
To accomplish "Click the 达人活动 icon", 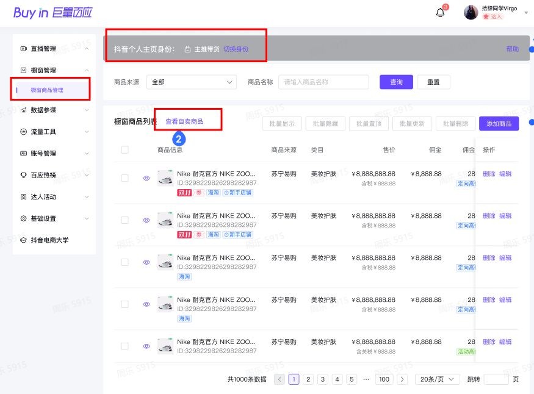I will pyautogui.click(x=24, y=196).
